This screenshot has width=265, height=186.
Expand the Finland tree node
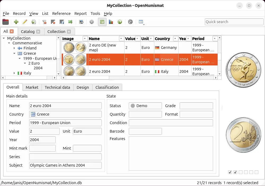[14, 48]
